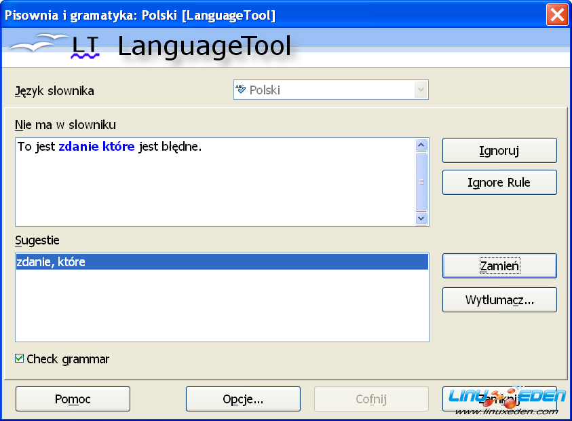Click the blue highlighted "zdanie które" text
The width and height of the screenshot is (572, 421).
96,147
